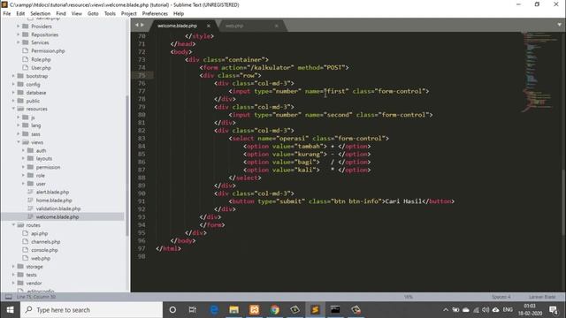Click the sidebar vertical scrollbar

[127, 165]
